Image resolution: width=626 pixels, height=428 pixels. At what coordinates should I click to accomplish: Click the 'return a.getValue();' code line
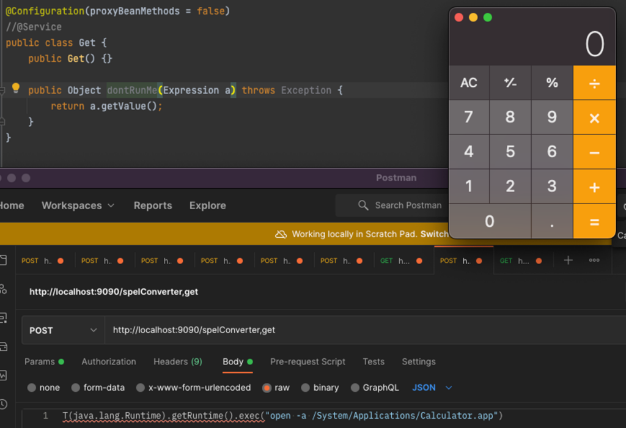click(106, 106)
